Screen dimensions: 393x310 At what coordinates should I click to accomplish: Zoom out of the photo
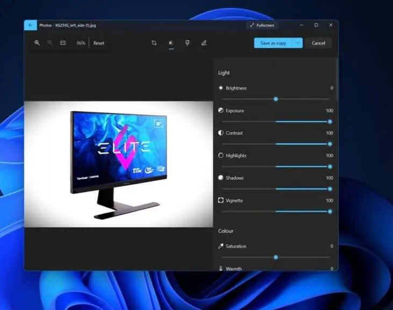click(x=50, y=43)
